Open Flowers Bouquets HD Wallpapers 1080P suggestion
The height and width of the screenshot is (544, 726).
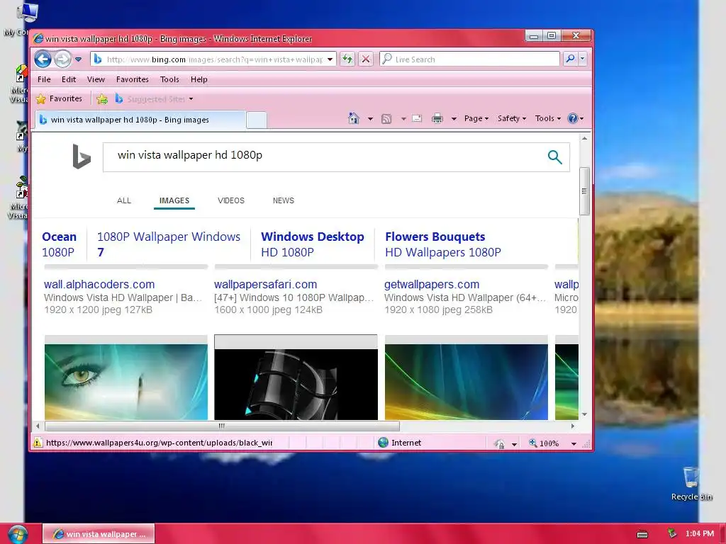443,244
